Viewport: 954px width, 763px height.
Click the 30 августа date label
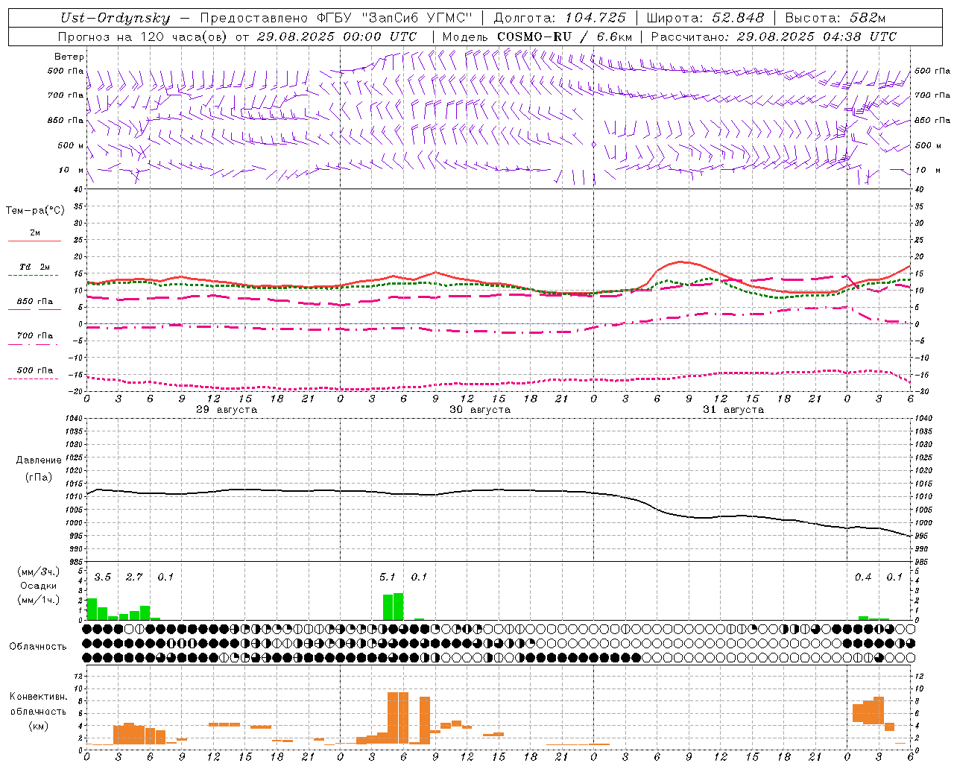(480, 410)
